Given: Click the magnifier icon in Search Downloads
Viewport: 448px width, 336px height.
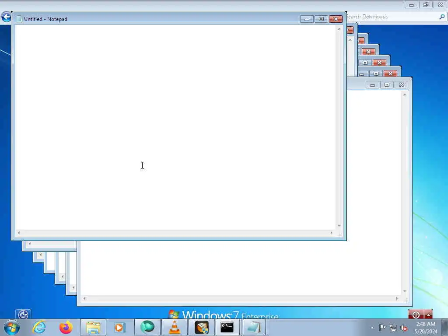Looking at the screenshot, I should [x=442, y=17].
